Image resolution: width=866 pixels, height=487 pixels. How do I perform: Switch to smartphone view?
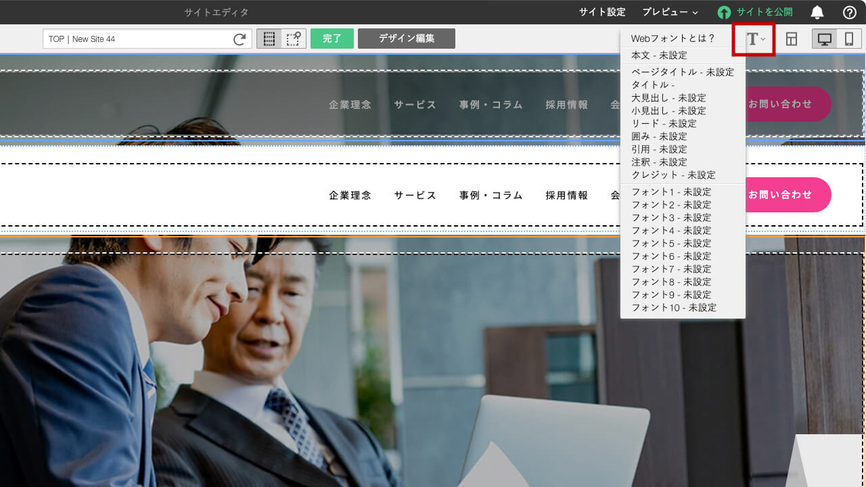click(848, 39)
